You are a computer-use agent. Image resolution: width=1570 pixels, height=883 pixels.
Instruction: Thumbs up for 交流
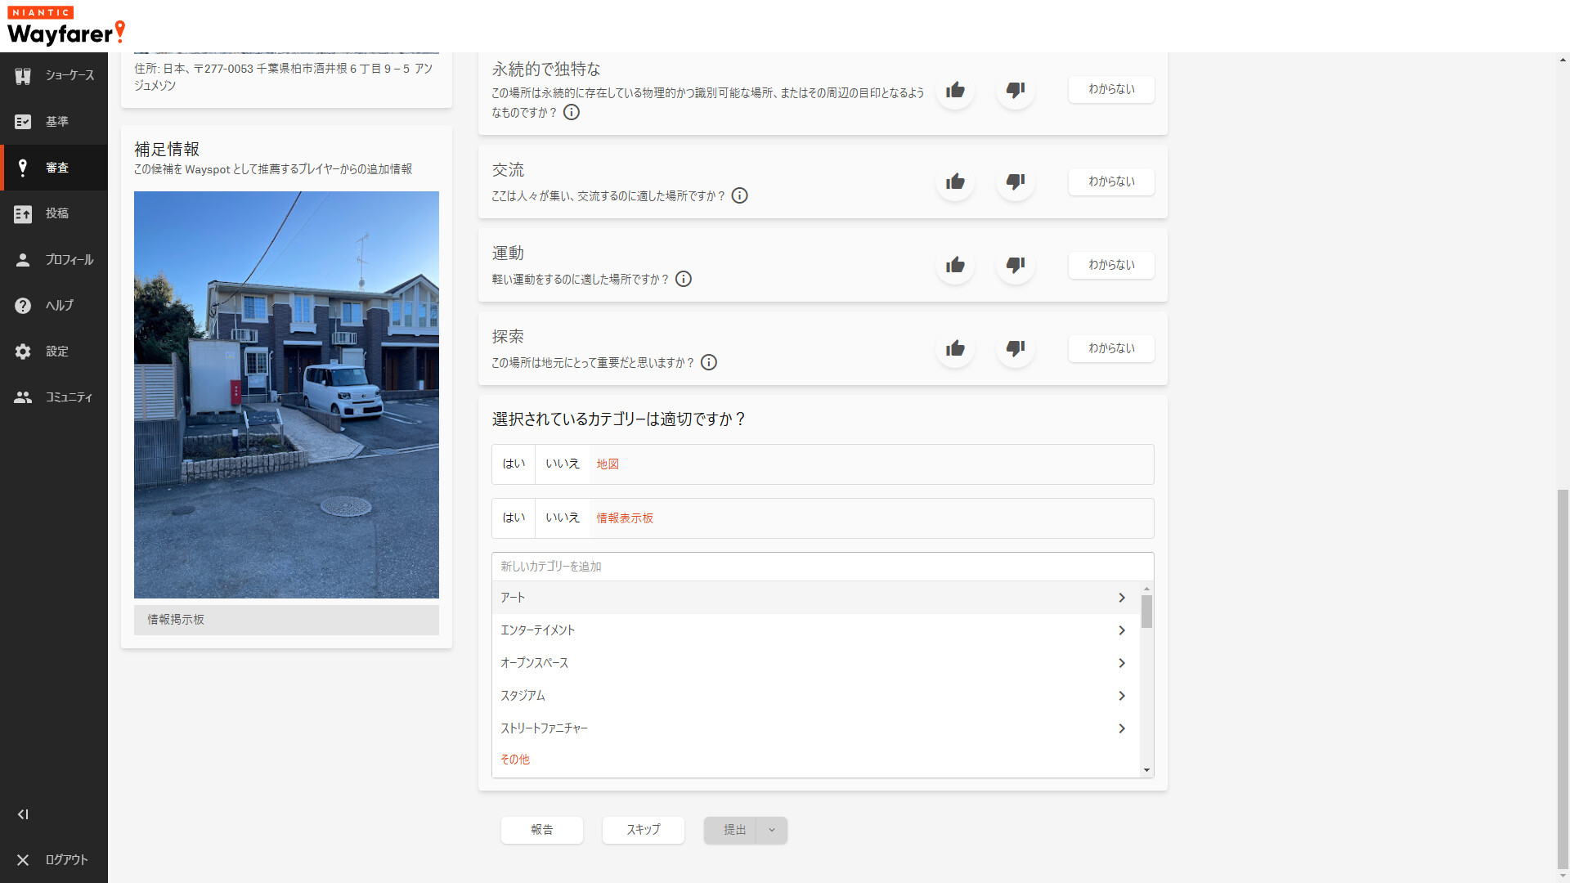955,182
